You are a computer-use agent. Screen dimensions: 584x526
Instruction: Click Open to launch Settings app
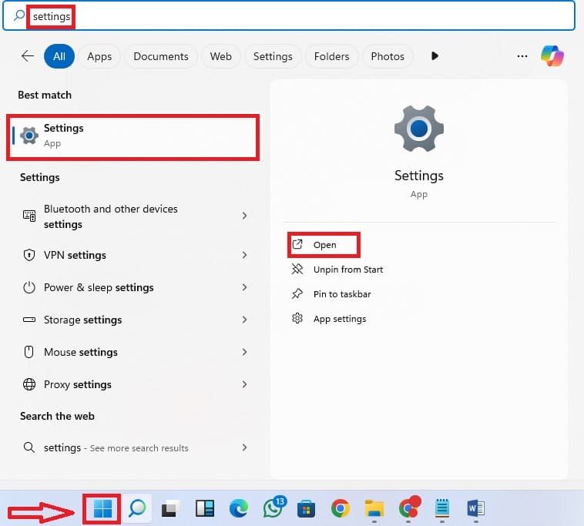[324, 245]
